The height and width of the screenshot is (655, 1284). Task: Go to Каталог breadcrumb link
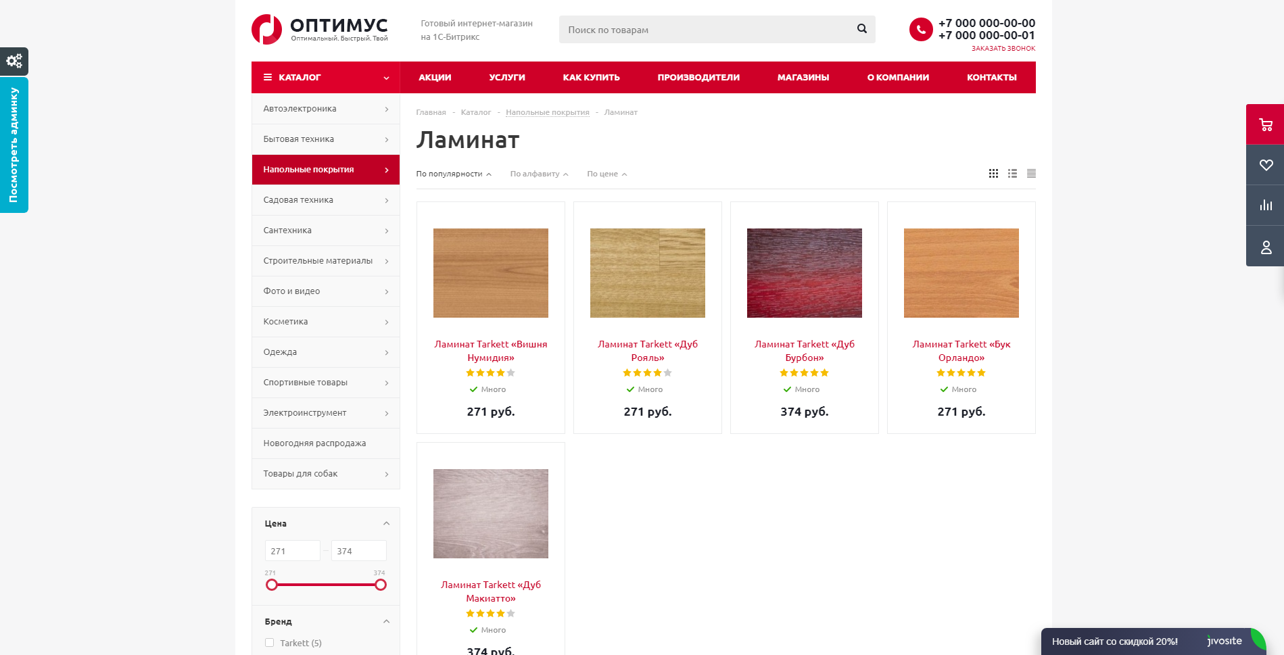click(x=476, y=112)
